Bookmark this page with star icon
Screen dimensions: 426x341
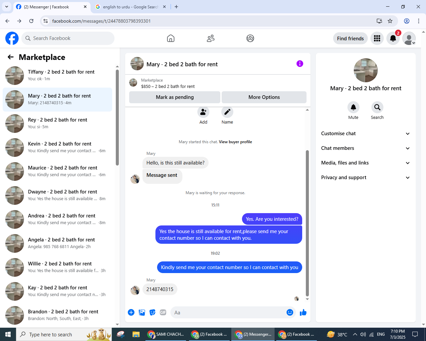pos(390,21)
